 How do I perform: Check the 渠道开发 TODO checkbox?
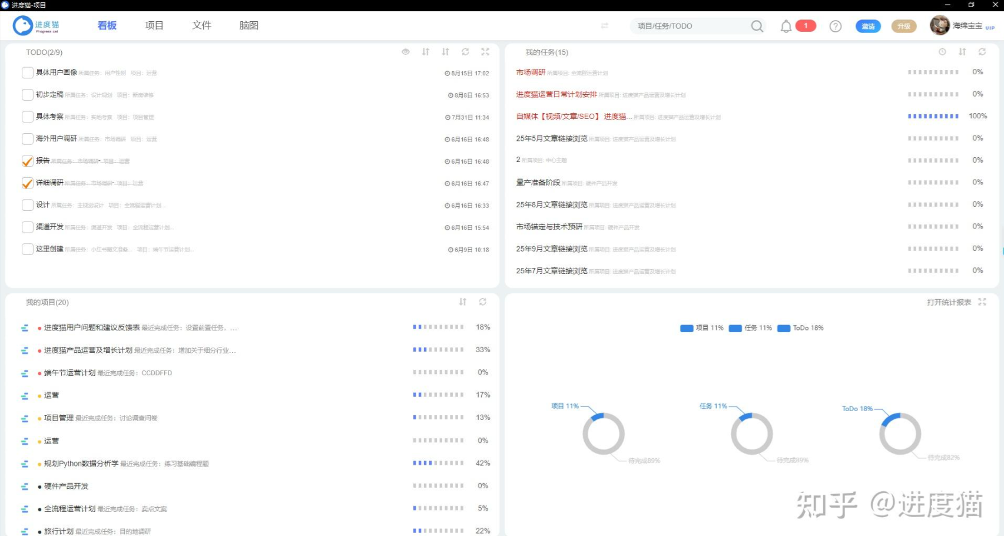click(x=27, y=227)
